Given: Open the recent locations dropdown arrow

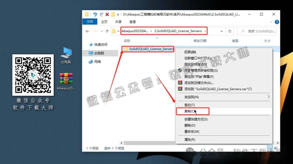Looking at the screenshot, I should click(102, 31).
